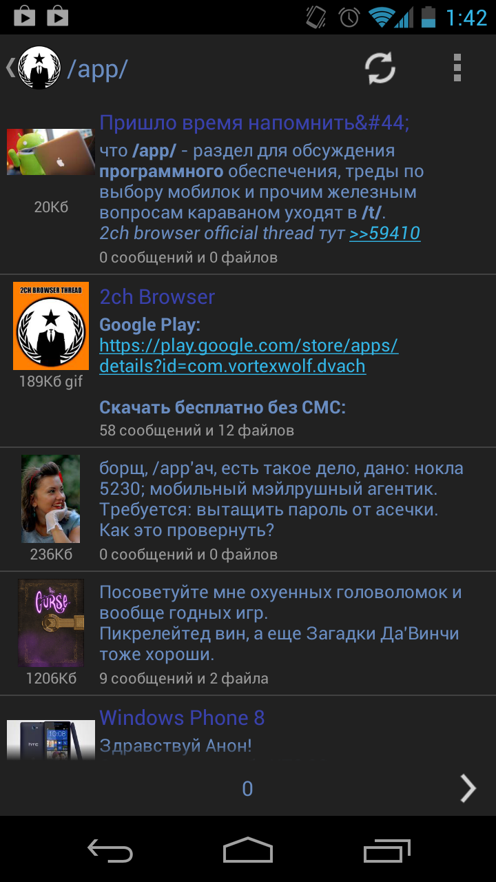The image size is (496, 882).
Task: Tap the Android Back navigation button
Action: coord(110,850)
